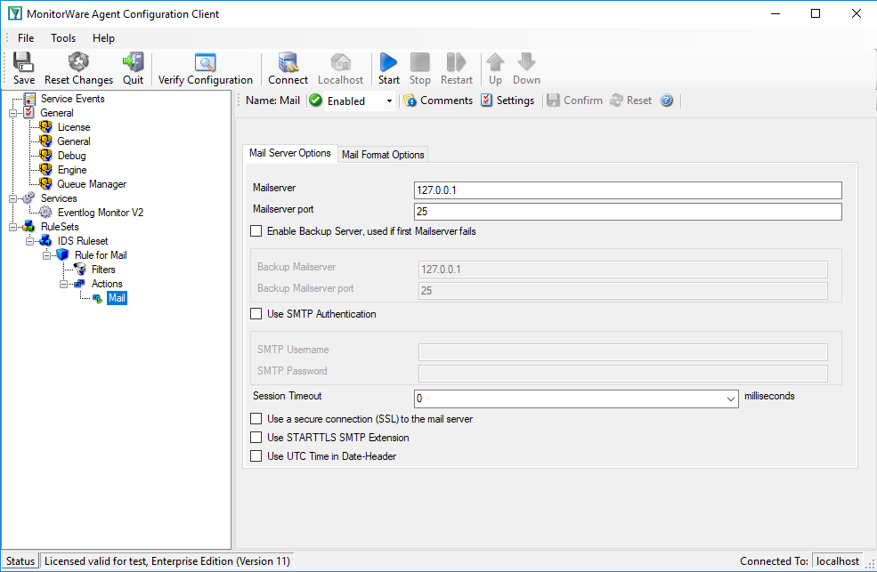
Task: Select the Filters node
Action: [x=103, y=270]
